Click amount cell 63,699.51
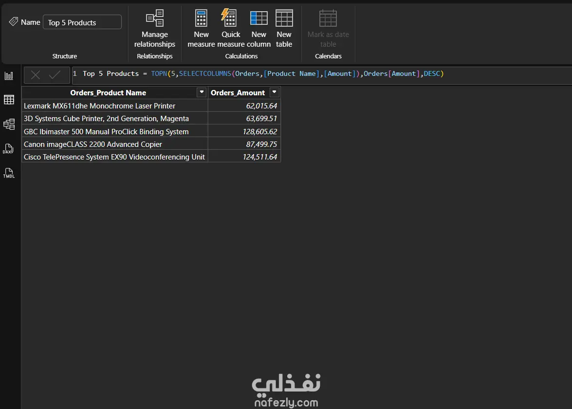Viewport: 572px width, 409px height. [x=244, y=119]
